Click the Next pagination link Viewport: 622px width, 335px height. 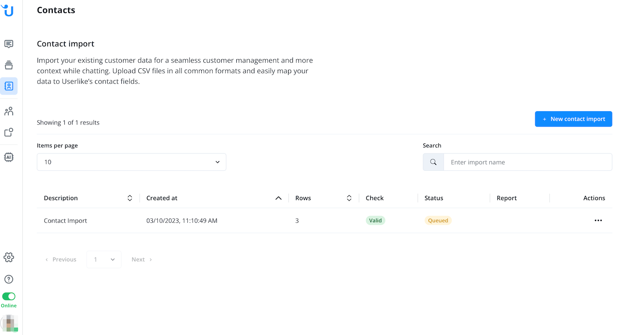142,260
